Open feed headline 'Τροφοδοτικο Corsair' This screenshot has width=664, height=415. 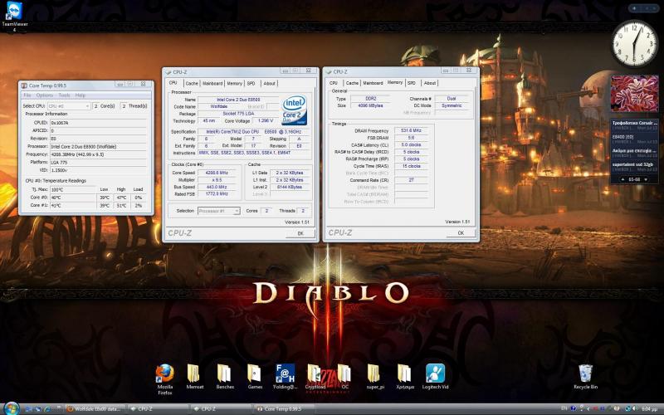tap(633, 125)
